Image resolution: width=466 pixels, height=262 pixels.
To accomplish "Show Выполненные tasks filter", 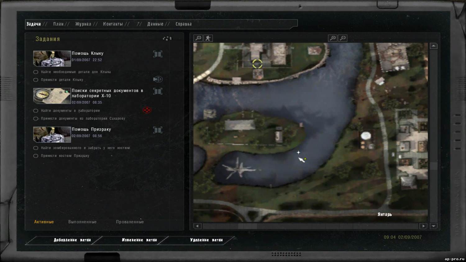I will tap(82, 222).
